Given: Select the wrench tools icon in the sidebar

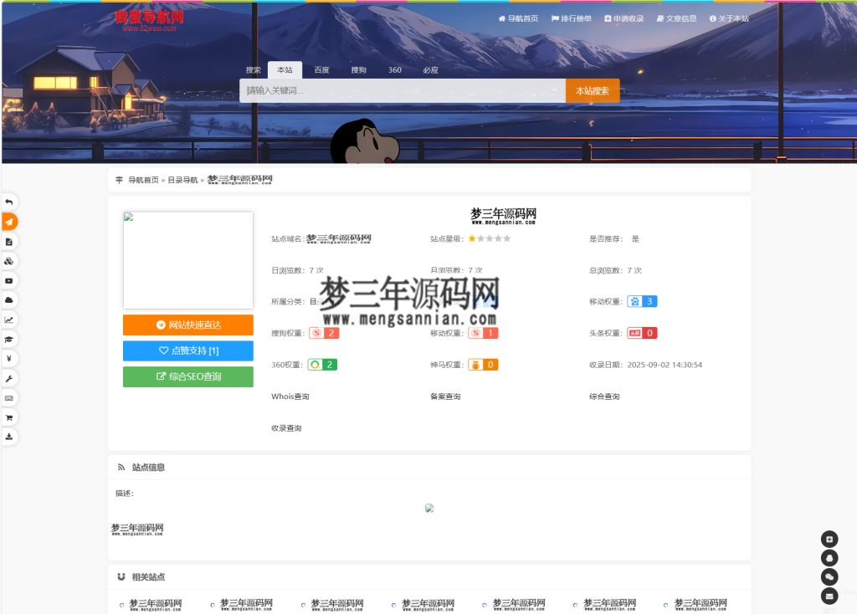Looking at the screenshot, I should pos(9,377).
